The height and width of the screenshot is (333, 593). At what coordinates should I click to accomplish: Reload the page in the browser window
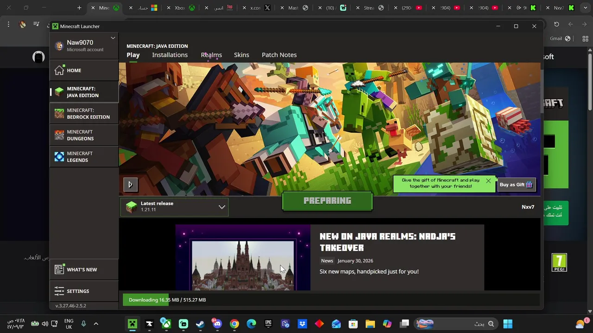click(x=556, y=24)
